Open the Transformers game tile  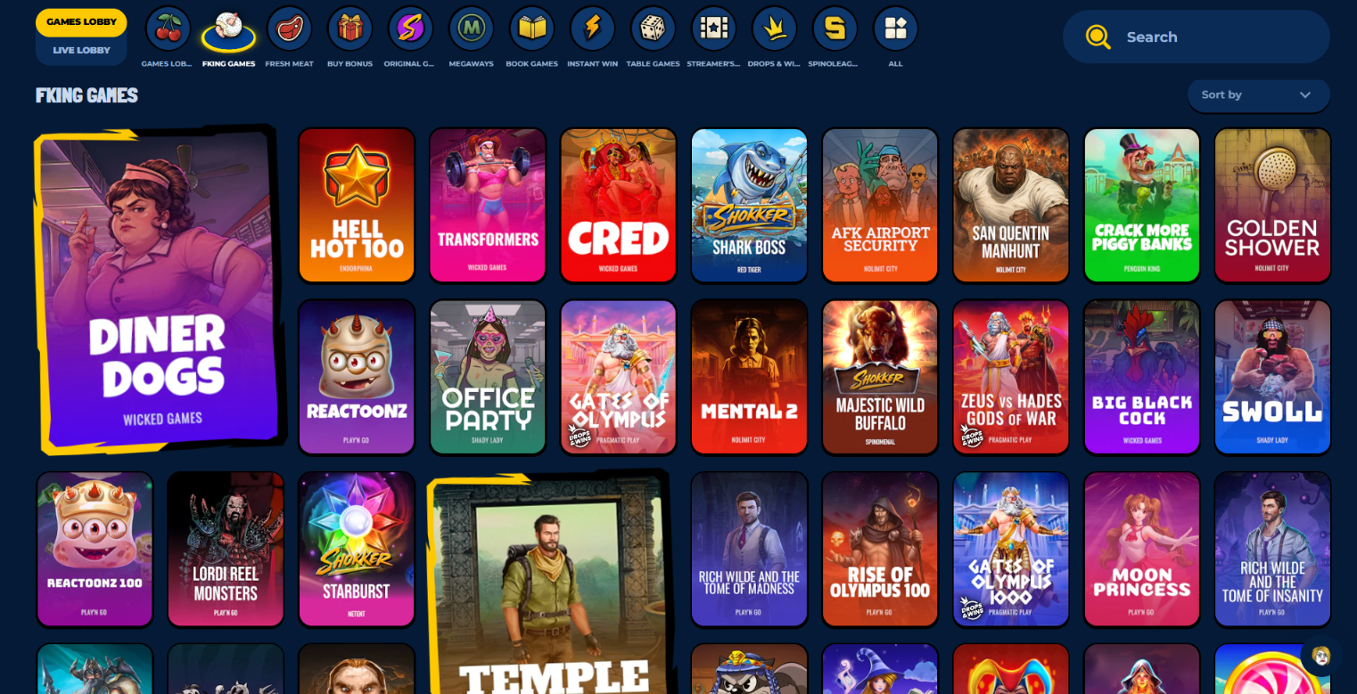tap(488, 205)
